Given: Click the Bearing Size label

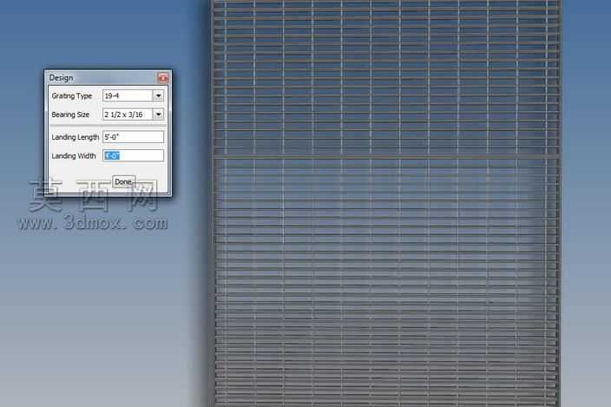Looking at the screenshot, I should point(70,115).
